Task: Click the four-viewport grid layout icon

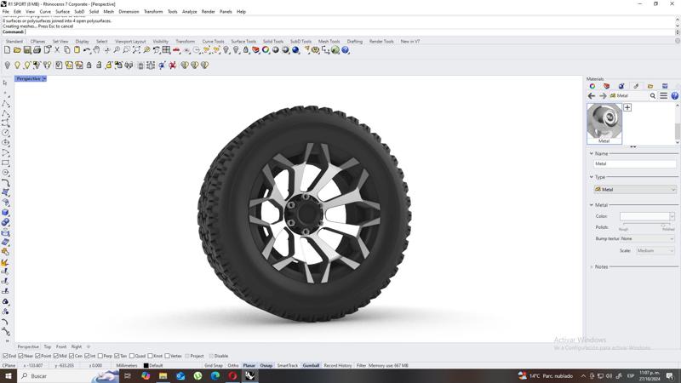Action: [x=166, y=50]
